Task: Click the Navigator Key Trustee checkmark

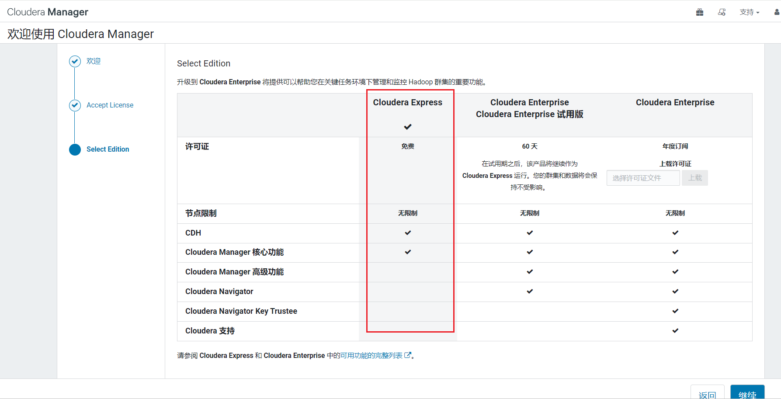Action: (x=675, y=311)
